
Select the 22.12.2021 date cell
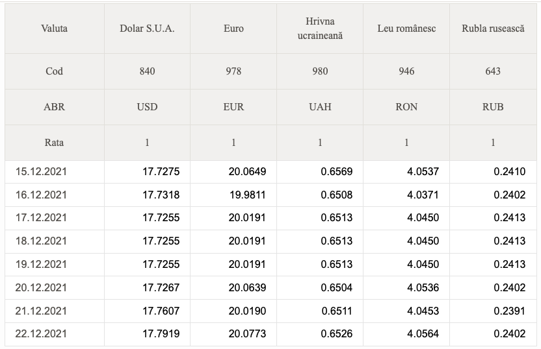[x=55, y=334]
